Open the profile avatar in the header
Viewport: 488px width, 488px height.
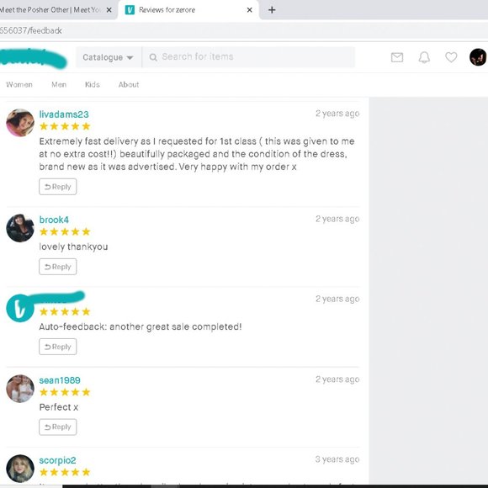478,57
